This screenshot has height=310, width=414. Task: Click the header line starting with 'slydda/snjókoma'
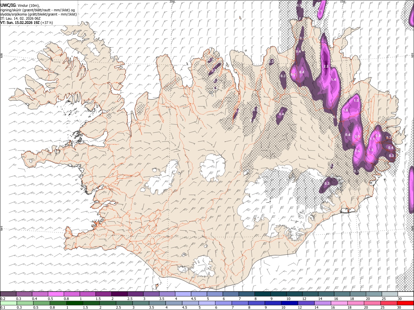coord(38,14)
